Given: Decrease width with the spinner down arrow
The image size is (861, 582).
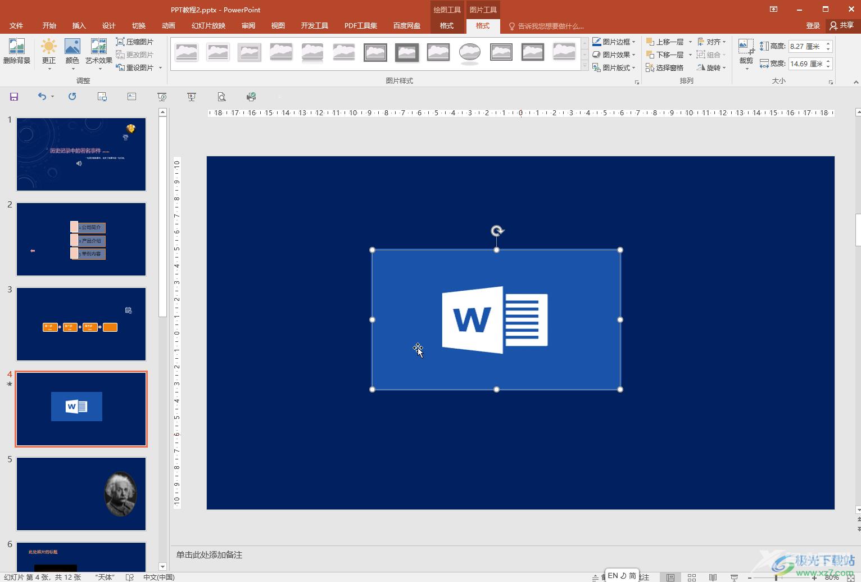Looking at the screenshot, I should [x=828, y=67].
